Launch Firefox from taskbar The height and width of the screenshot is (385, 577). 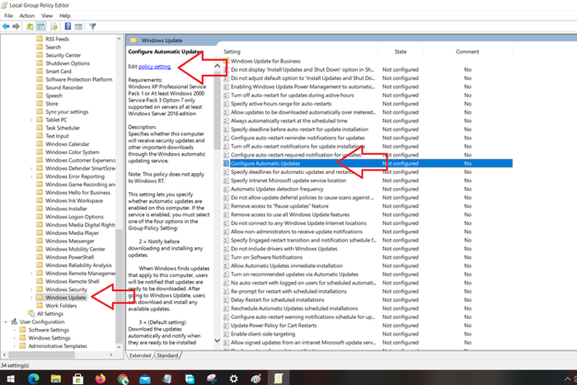(x=100, y=378)
